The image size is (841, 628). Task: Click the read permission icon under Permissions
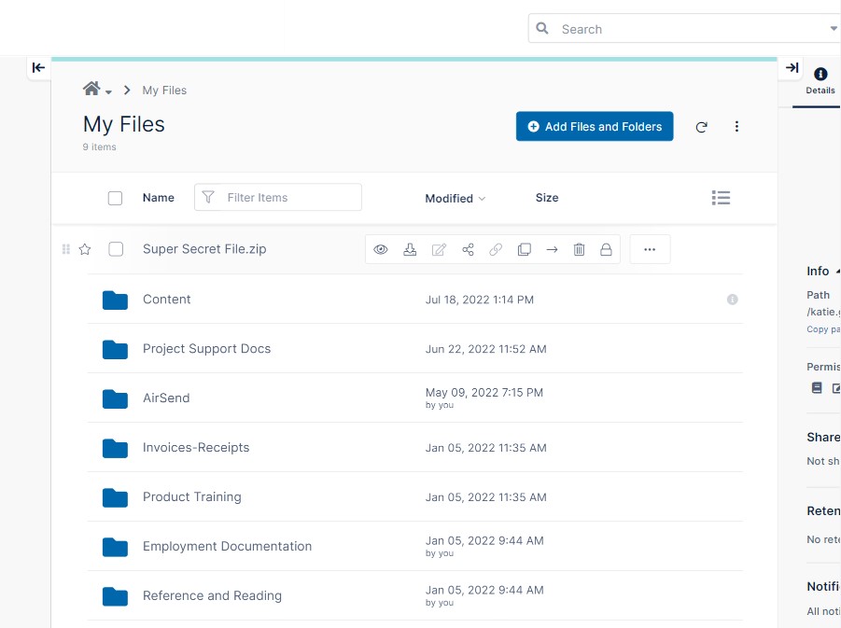click(x=817, y=388)
